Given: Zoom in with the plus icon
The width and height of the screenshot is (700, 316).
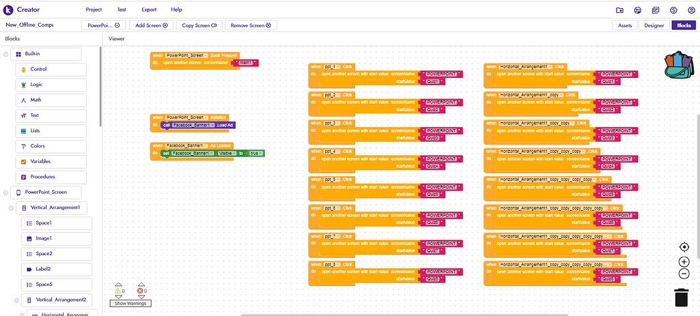Looking at the screenshot, I should point(684,262).
